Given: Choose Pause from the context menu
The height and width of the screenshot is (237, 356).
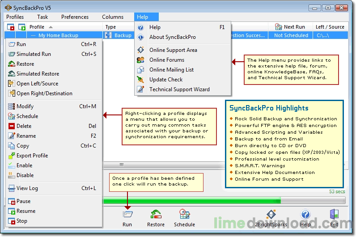Looking at the screenshot, I should (54, 201).
